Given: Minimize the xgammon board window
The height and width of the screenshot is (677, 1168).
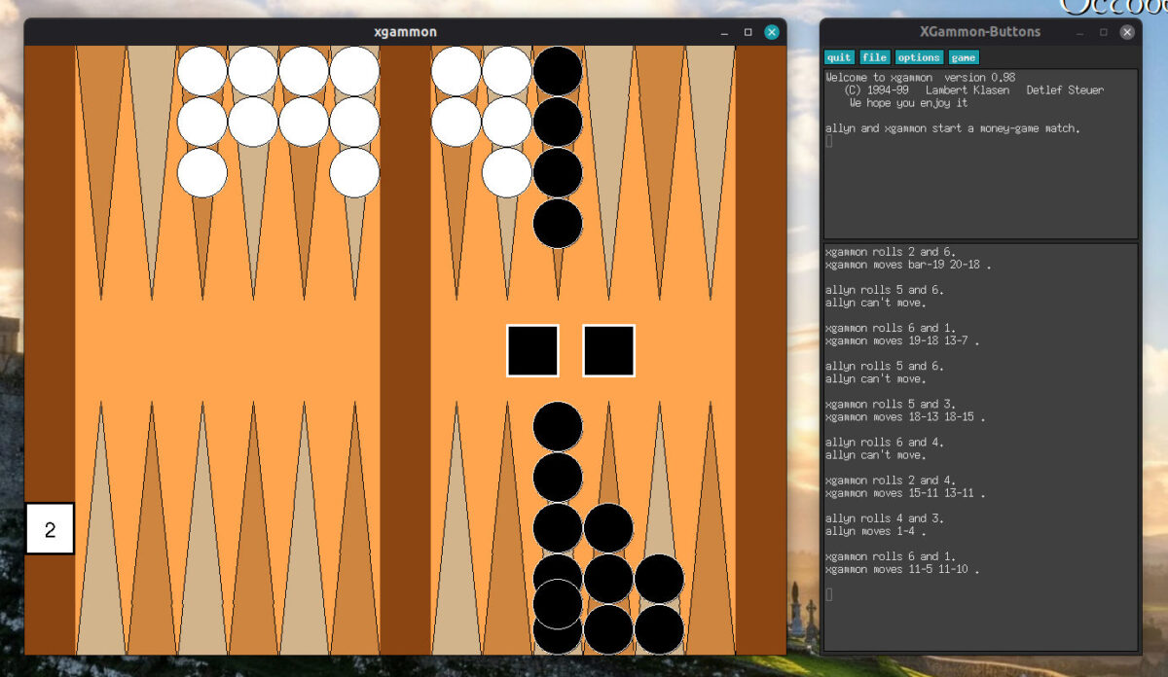Looking at the screenshot, I should pos(725,31).
